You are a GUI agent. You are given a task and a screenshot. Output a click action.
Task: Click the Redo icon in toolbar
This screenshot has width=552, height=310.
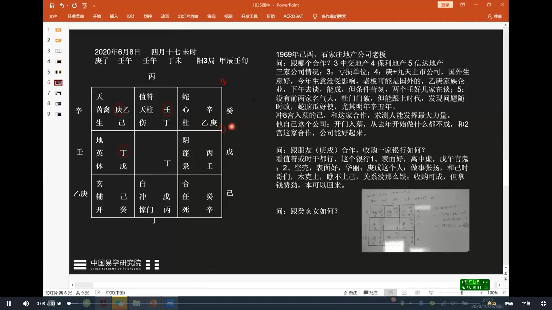coord(74,5)
